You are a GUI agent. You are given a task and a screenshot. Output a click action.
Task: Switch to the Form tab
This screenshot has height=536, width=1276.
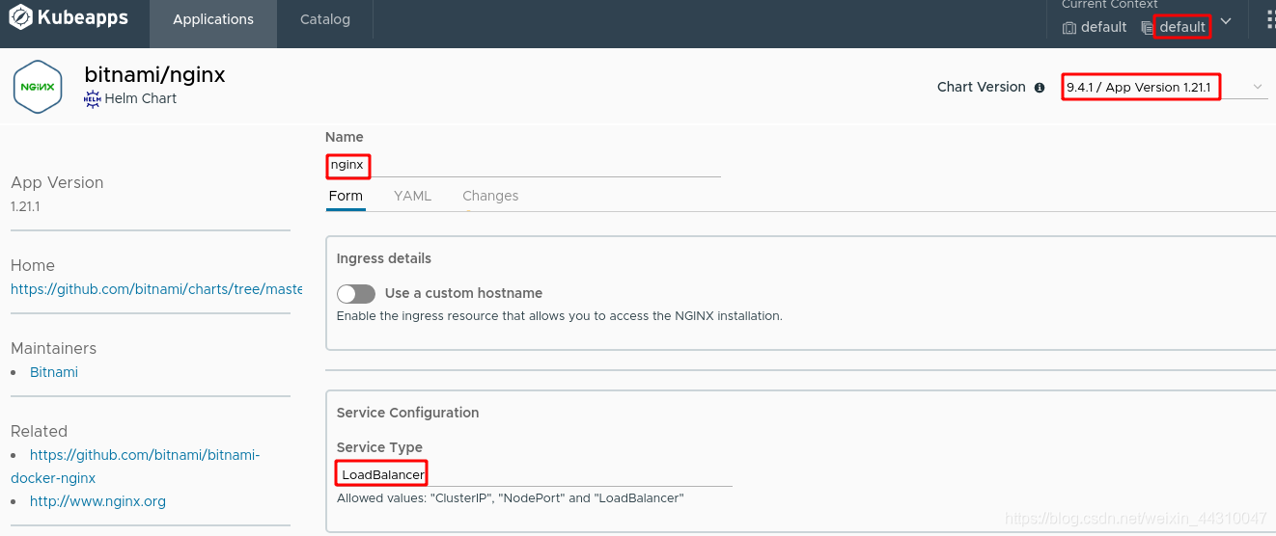[346, 196]
